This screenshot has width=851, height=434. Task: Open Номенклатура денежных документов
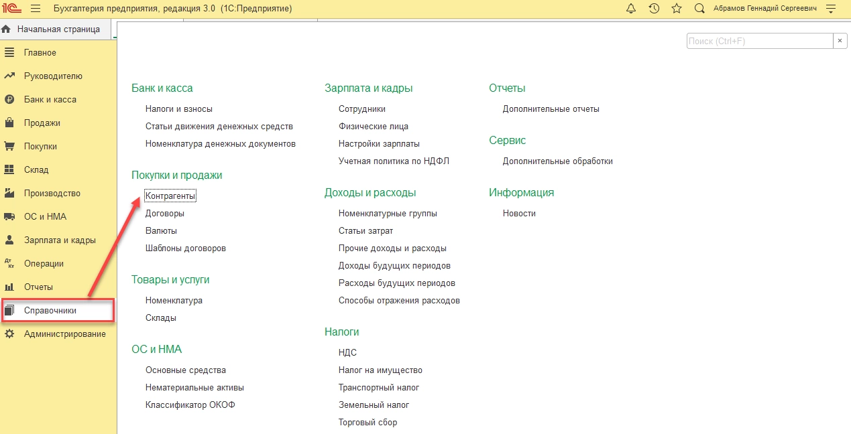[221, 144]
